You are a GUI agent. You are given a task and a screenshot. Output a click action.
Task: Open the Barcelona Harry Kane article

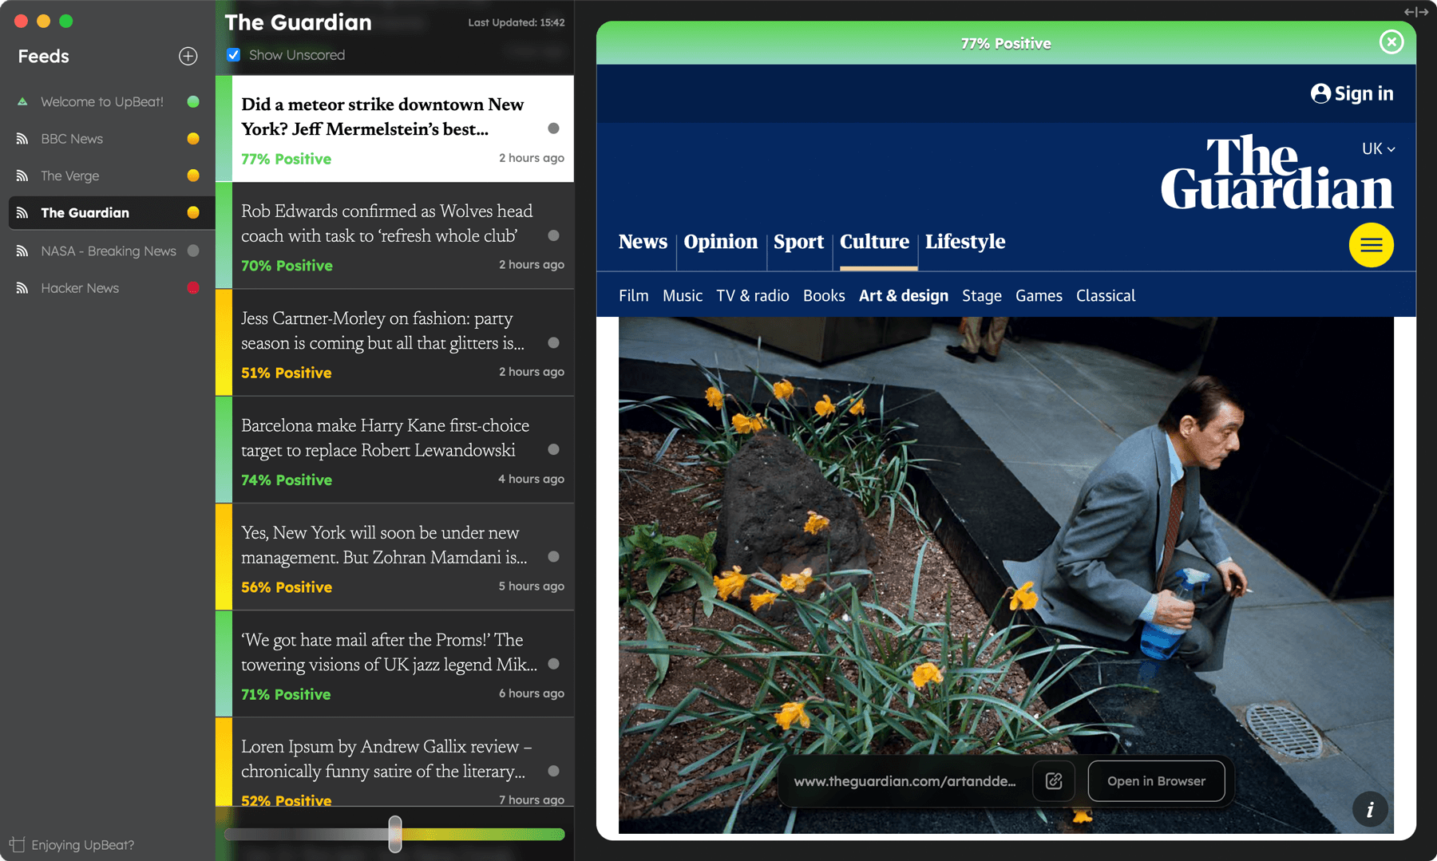(383, 438)
